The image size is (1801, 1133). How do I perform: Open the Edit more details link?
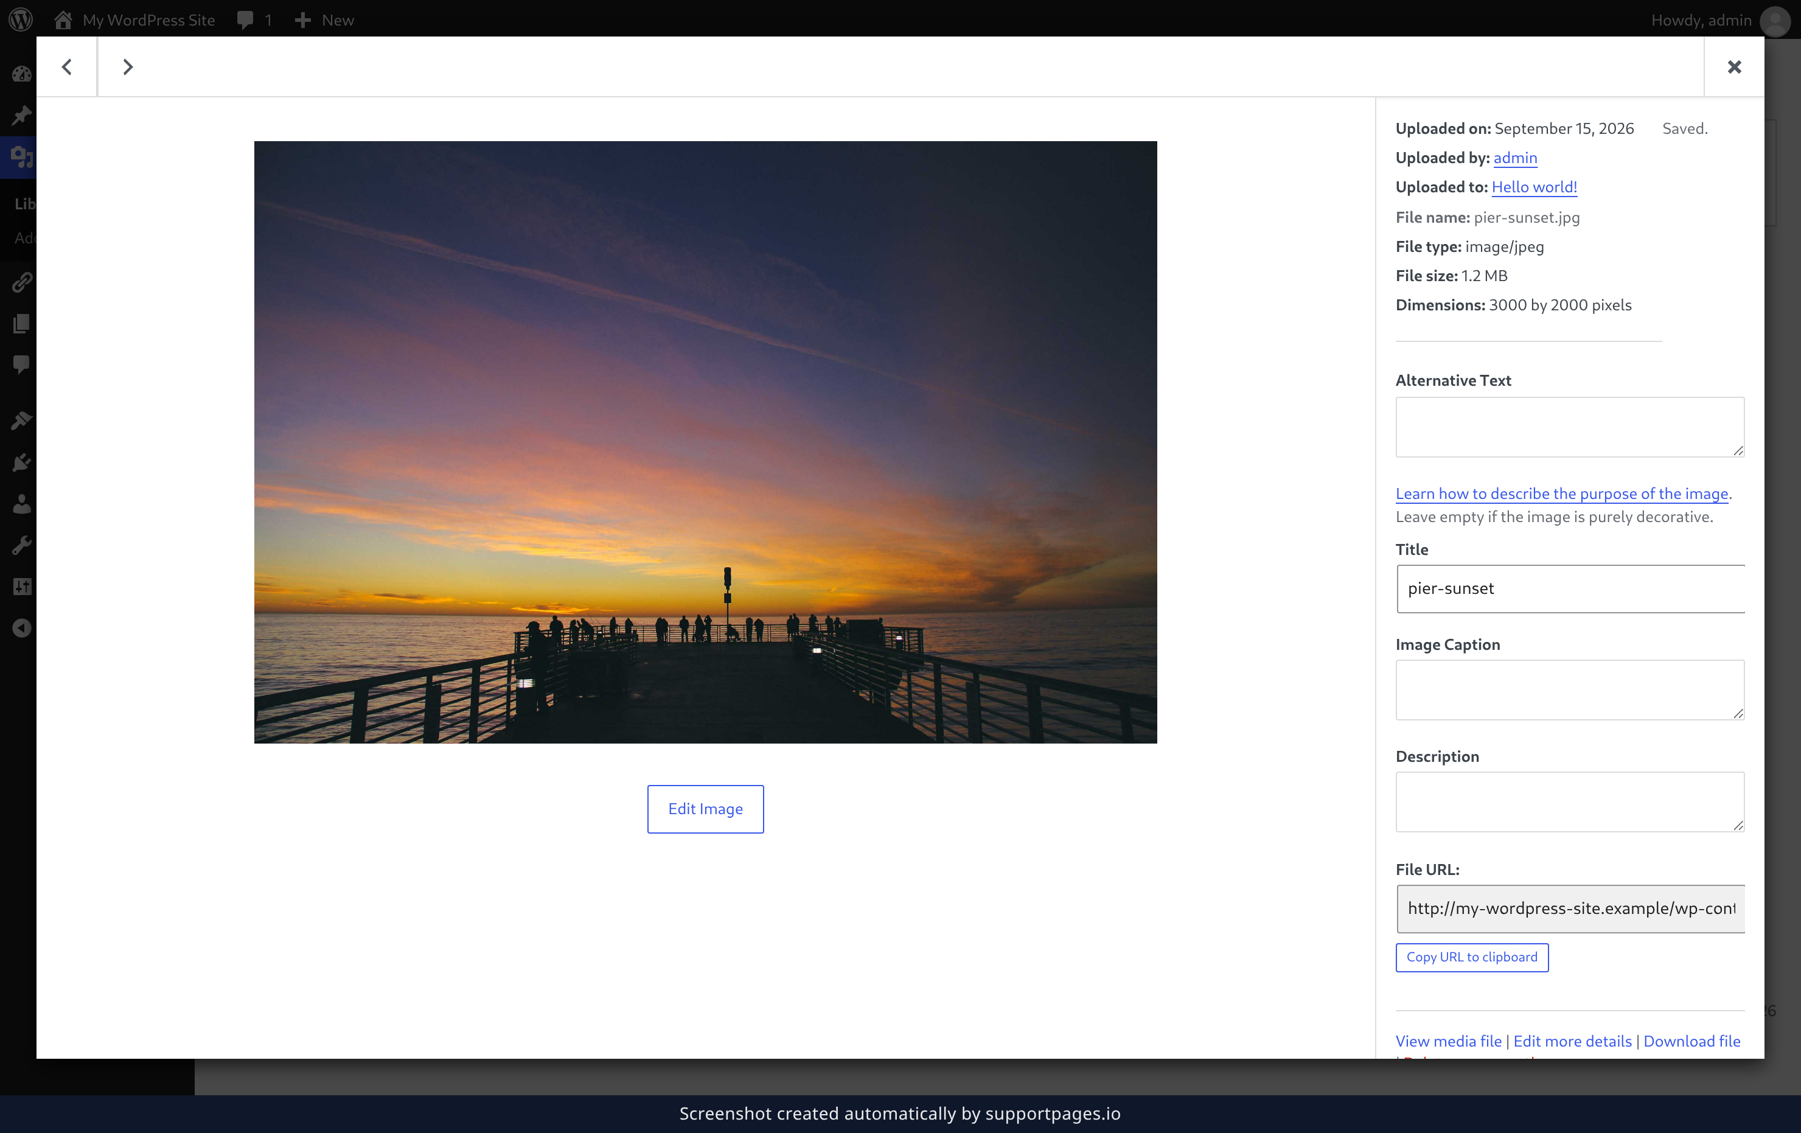[1572, 1041]
